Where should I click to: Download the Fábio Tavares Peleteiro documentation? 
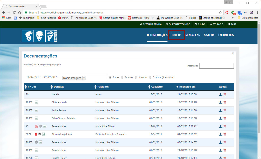(x=220, y=118)
